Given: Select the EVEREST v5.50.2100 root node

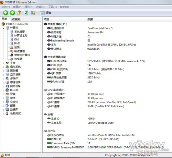Looking at the screenshot, I should point(15,24).
